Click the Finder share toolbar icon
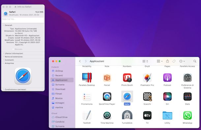201x130 pixels. 167,61
